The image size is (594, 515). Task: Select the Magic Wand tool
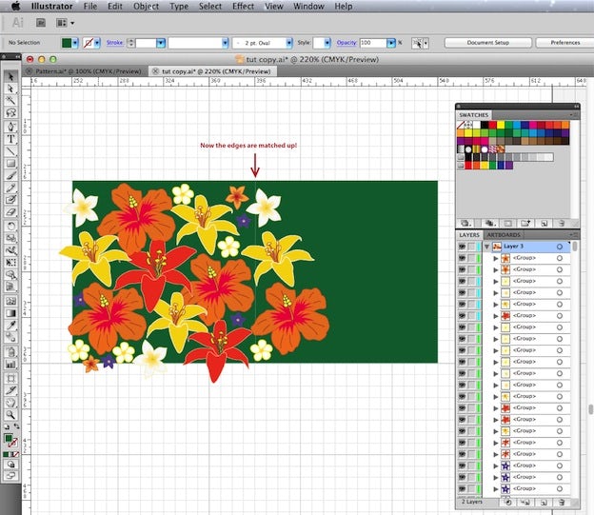[11, 101]
